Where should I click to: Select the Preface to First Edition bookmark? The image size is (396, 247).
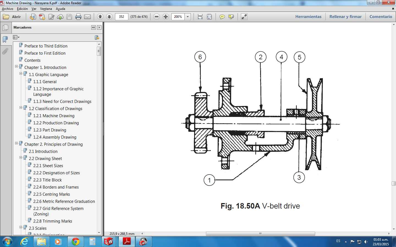[45, 53]
